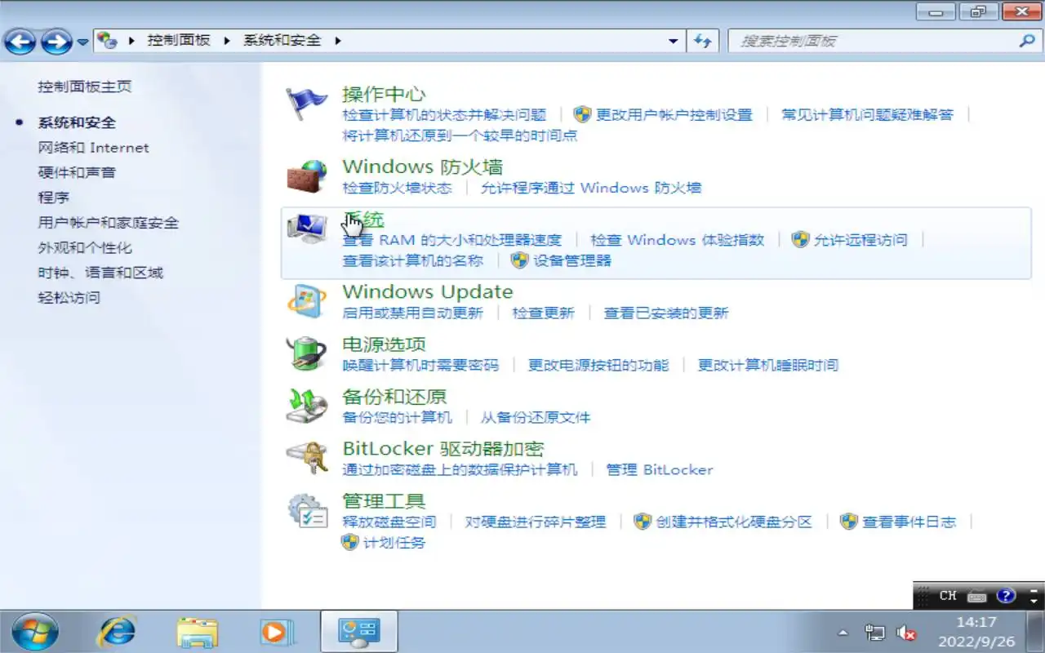The height and width of the screenshot is (653, 1045).
Task: Open the 操作中心 flag icon
Action: [x=306, y=104]
